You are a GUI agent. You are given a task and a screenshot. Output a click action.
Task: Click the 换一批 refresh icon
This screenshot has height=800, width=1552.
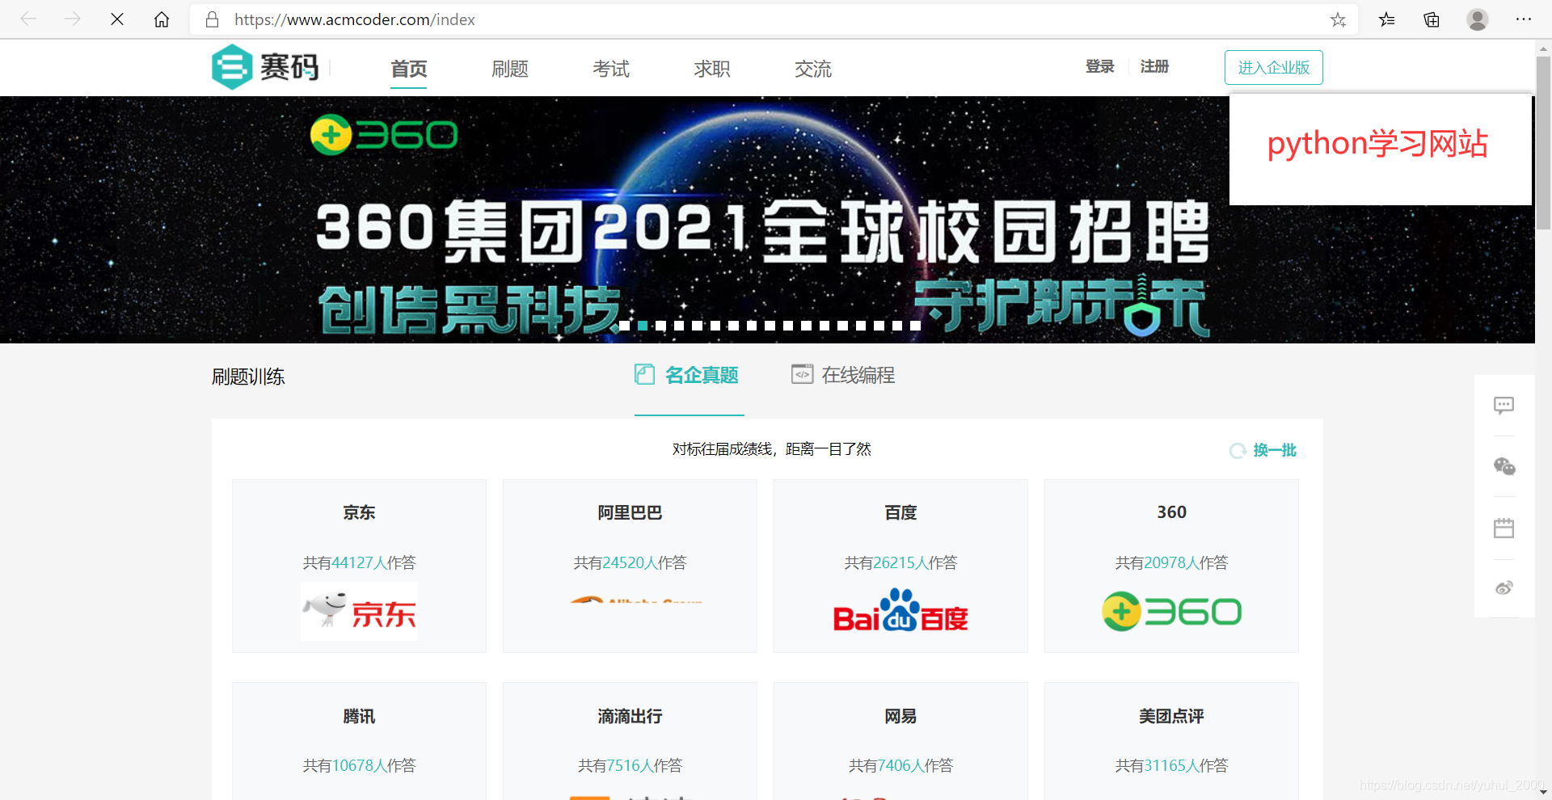tap(1238, 451)
